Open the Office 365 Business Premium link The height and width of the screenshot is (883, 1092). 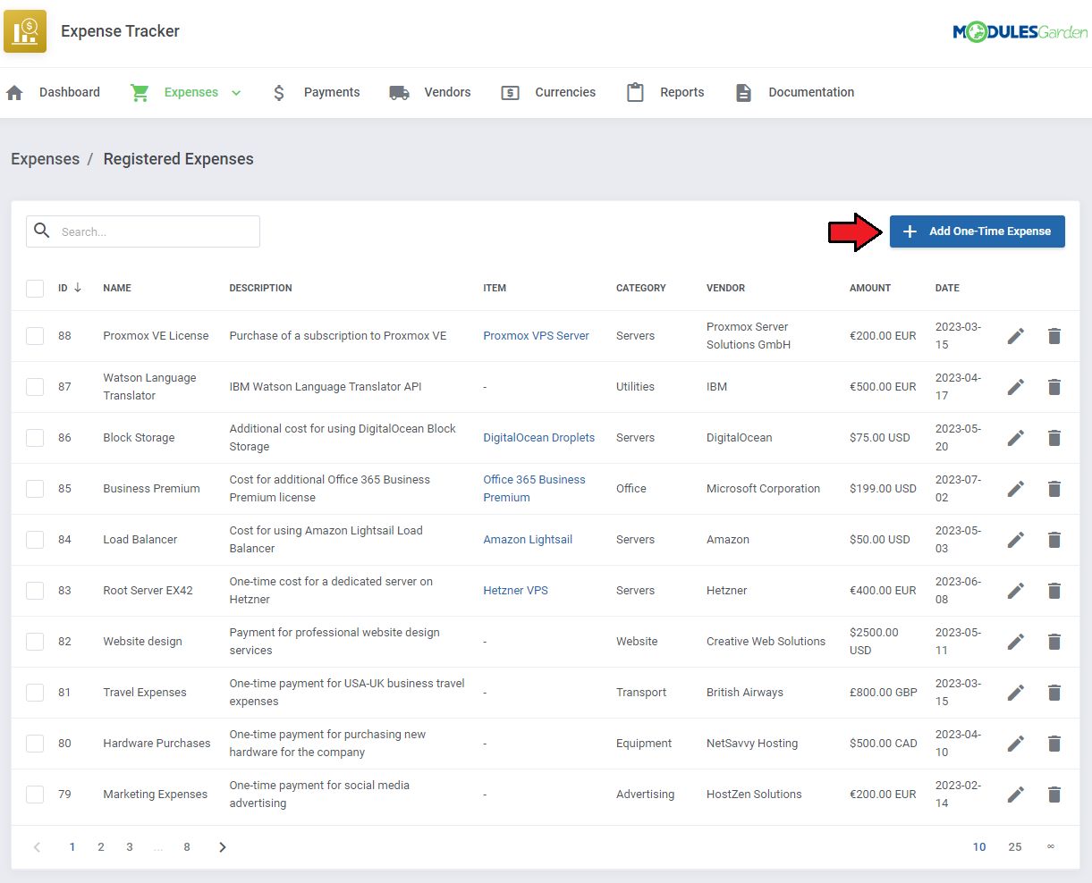click(534, 489)
